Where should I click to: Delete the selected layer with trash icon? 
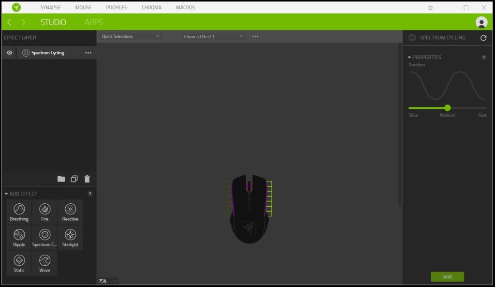87,179
